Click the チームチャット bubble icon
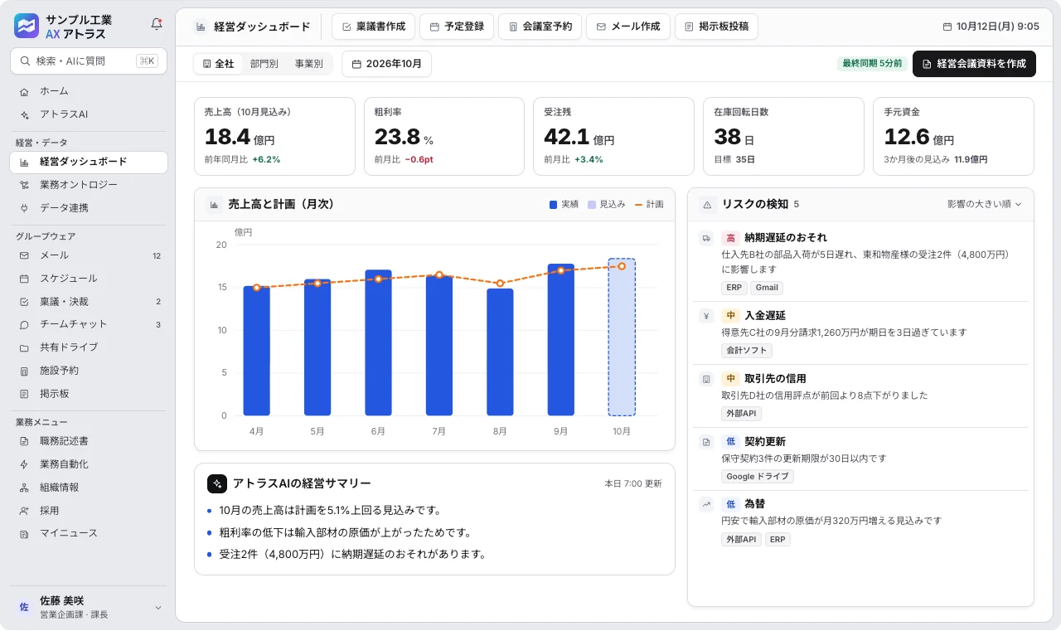Viewport: 1061px width, 631px height. [x=24, y=324]
